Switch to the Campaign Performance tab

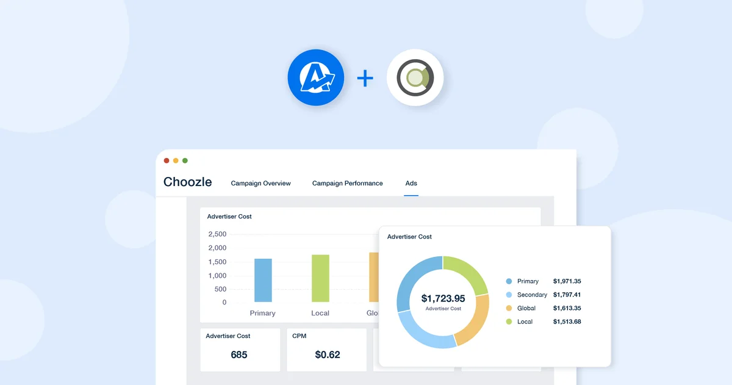347,183
